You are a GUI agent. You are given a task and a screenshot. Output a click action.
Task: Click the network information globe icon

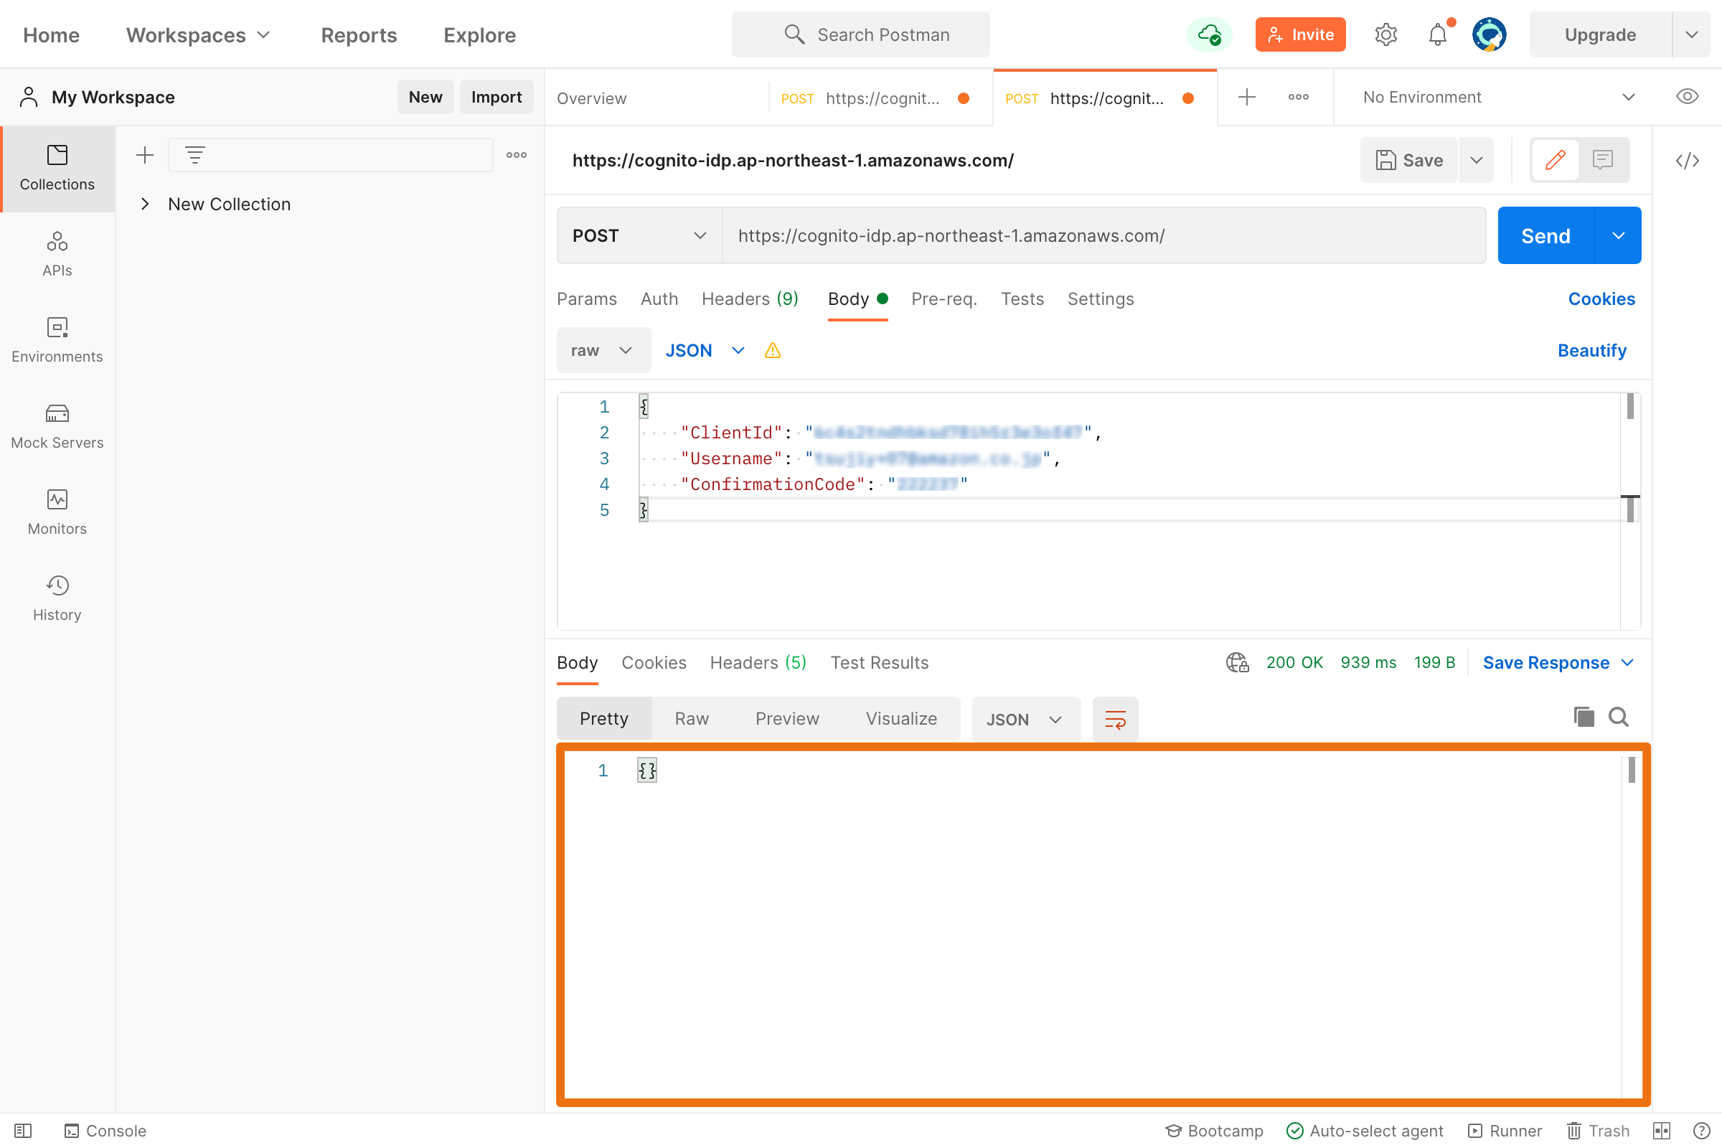1237,662
